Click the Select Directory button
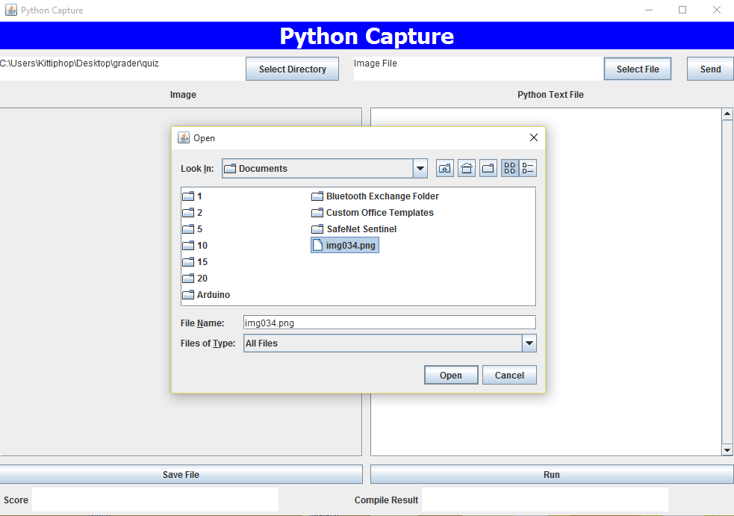 [292, 69]
